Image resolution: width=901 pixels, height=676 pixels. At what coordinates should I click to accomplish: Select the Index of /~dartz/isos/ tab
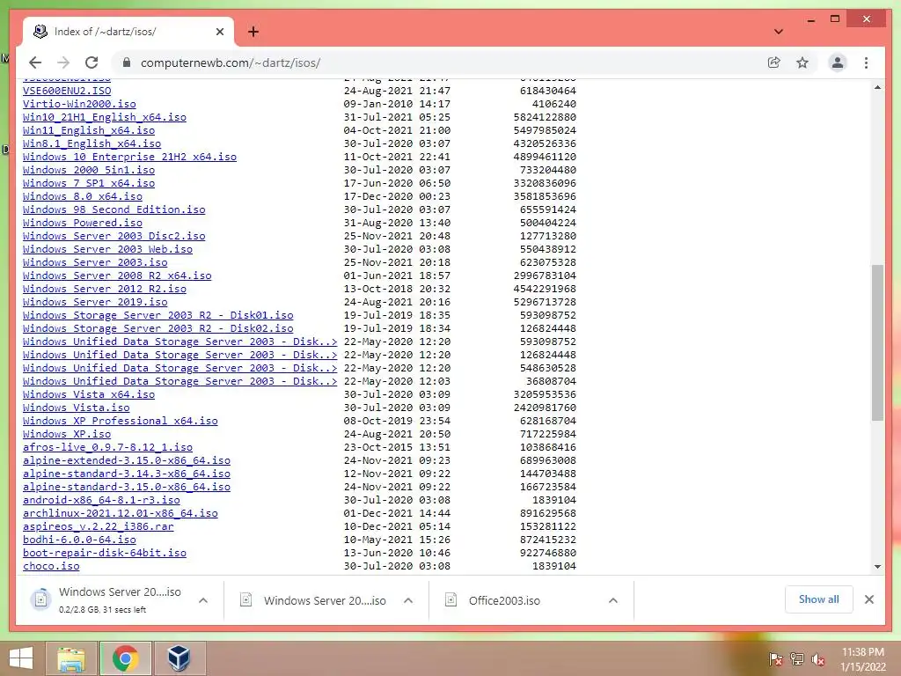click(x=128, y=32)
